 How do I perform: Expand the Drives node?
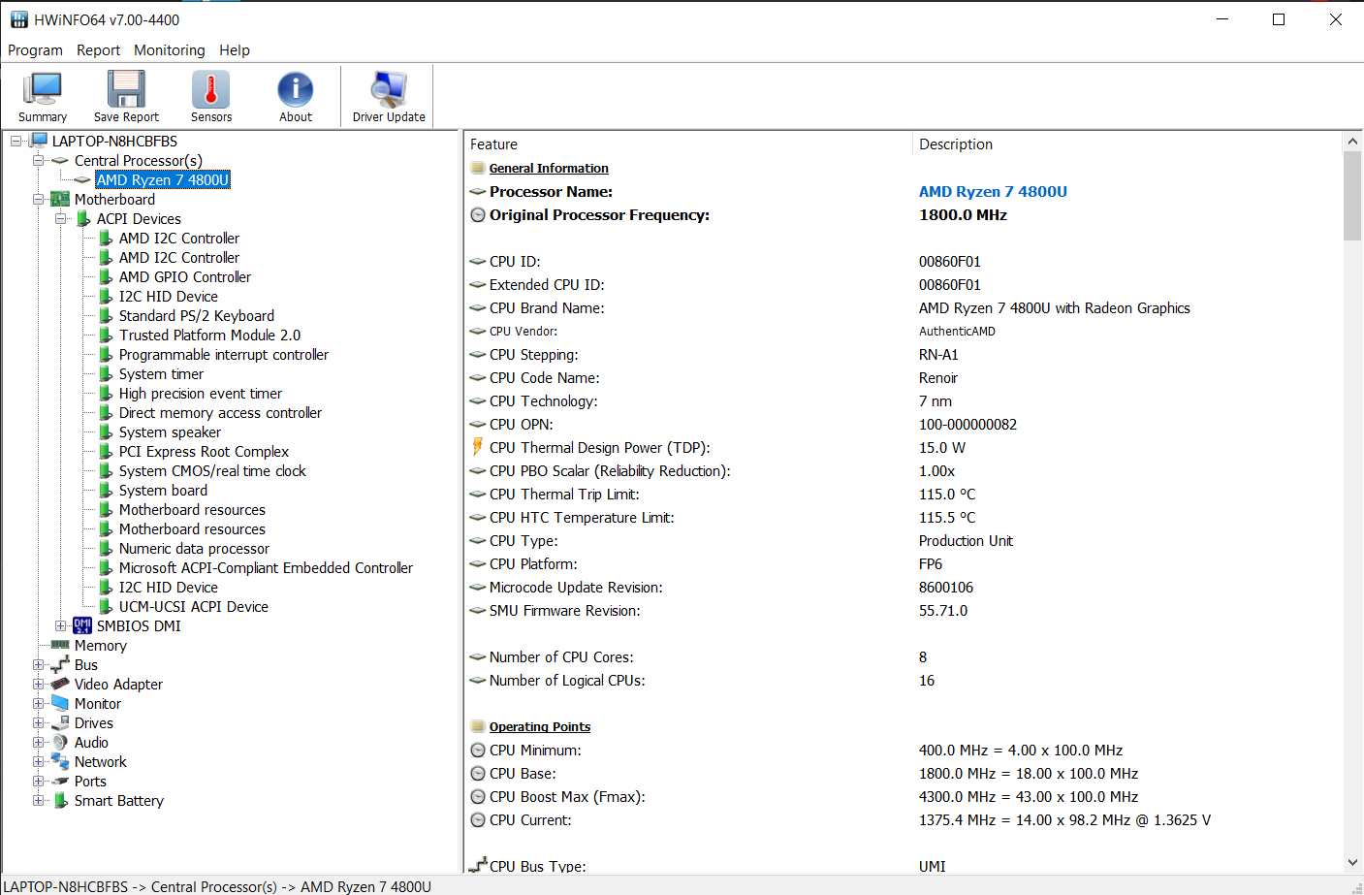pos(38,723)
